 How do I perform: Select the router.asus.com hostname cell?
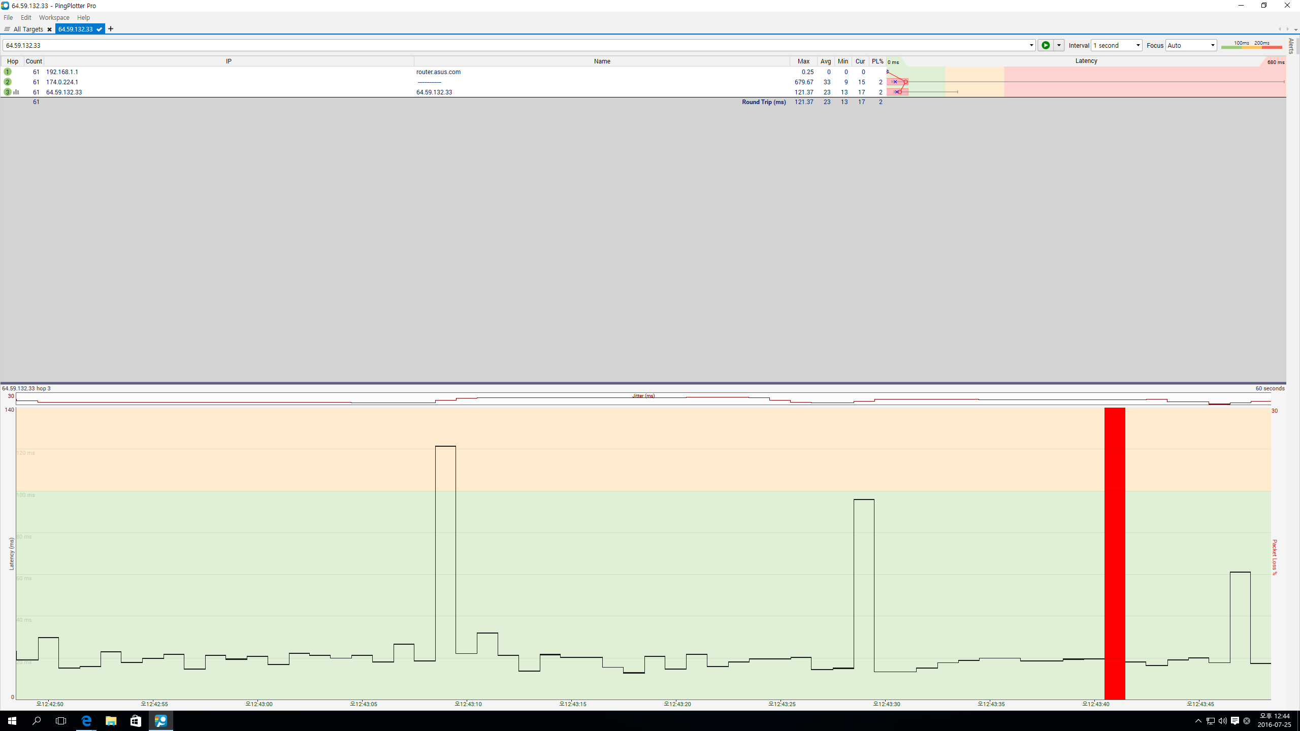[x=439, y=72]
